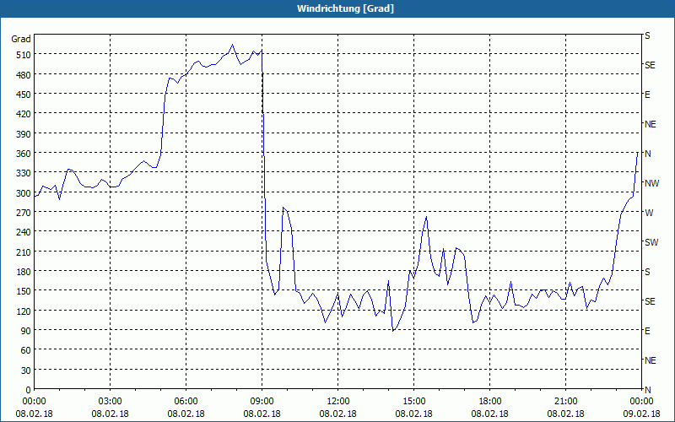Click the 60 y-axis tick label
The image size is (675, 422).
point(26,350)
